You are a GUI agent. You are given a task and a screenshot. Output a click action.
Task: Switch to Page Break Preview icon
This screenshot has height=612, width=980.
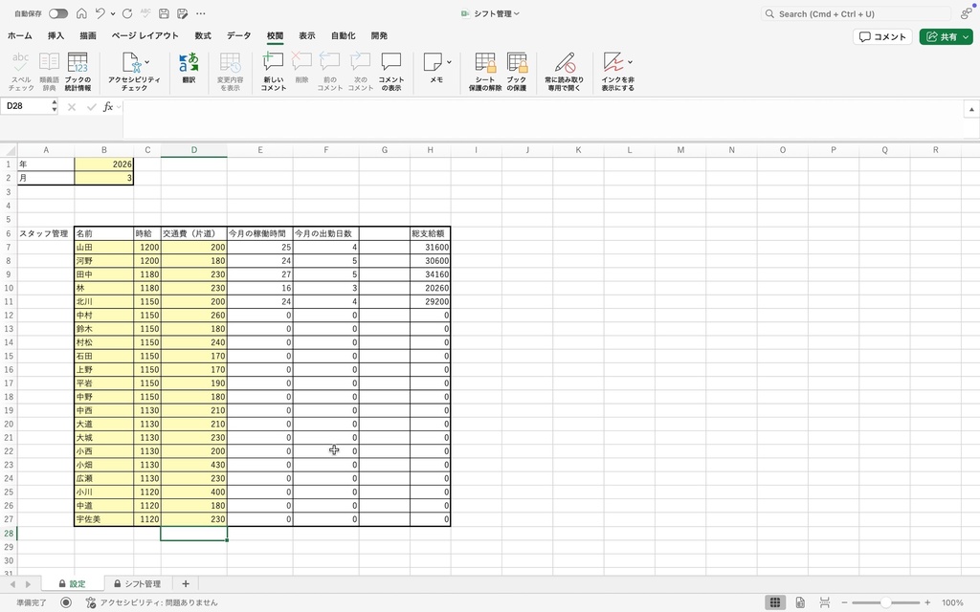825,602
